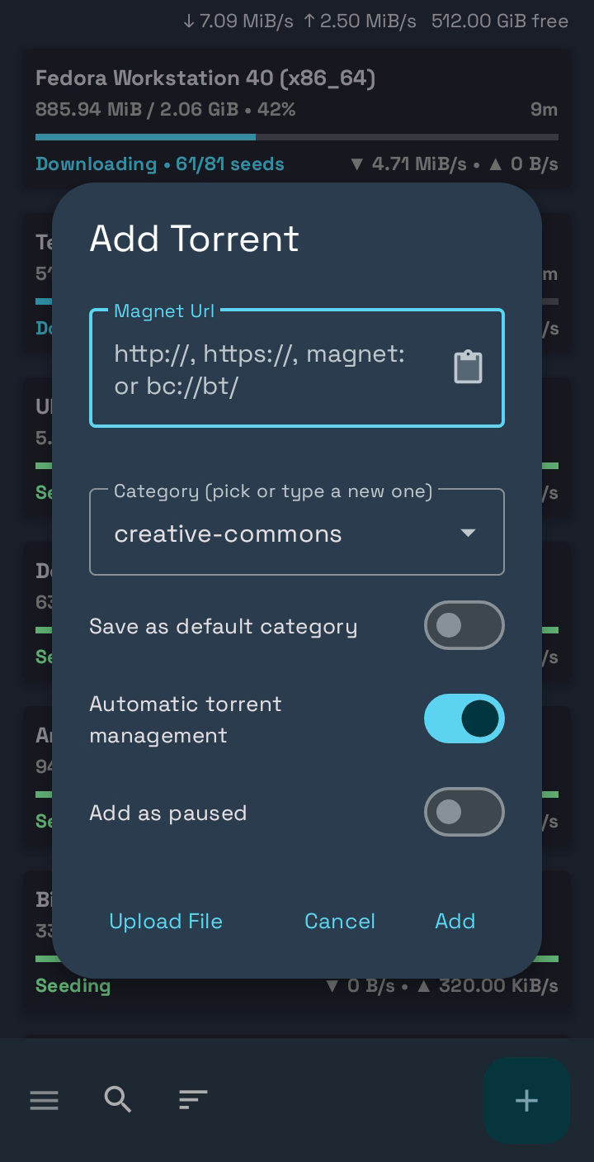Disable Automatic torrent management switch
Image resolution: width=594 pixels, height=1162 pixels.
(464, 719)
